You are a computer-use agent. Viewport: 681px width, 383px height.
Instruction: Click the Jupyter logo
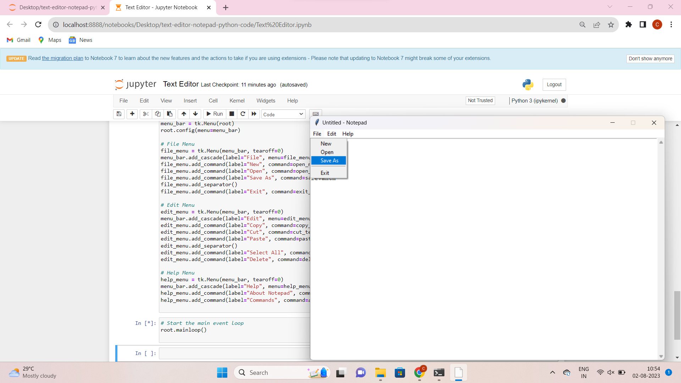pos(135,84)
